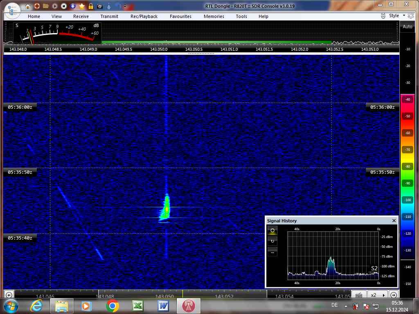
Task: Open the x2 zoom dropdown arrow
Action: [x=384, y=295]
